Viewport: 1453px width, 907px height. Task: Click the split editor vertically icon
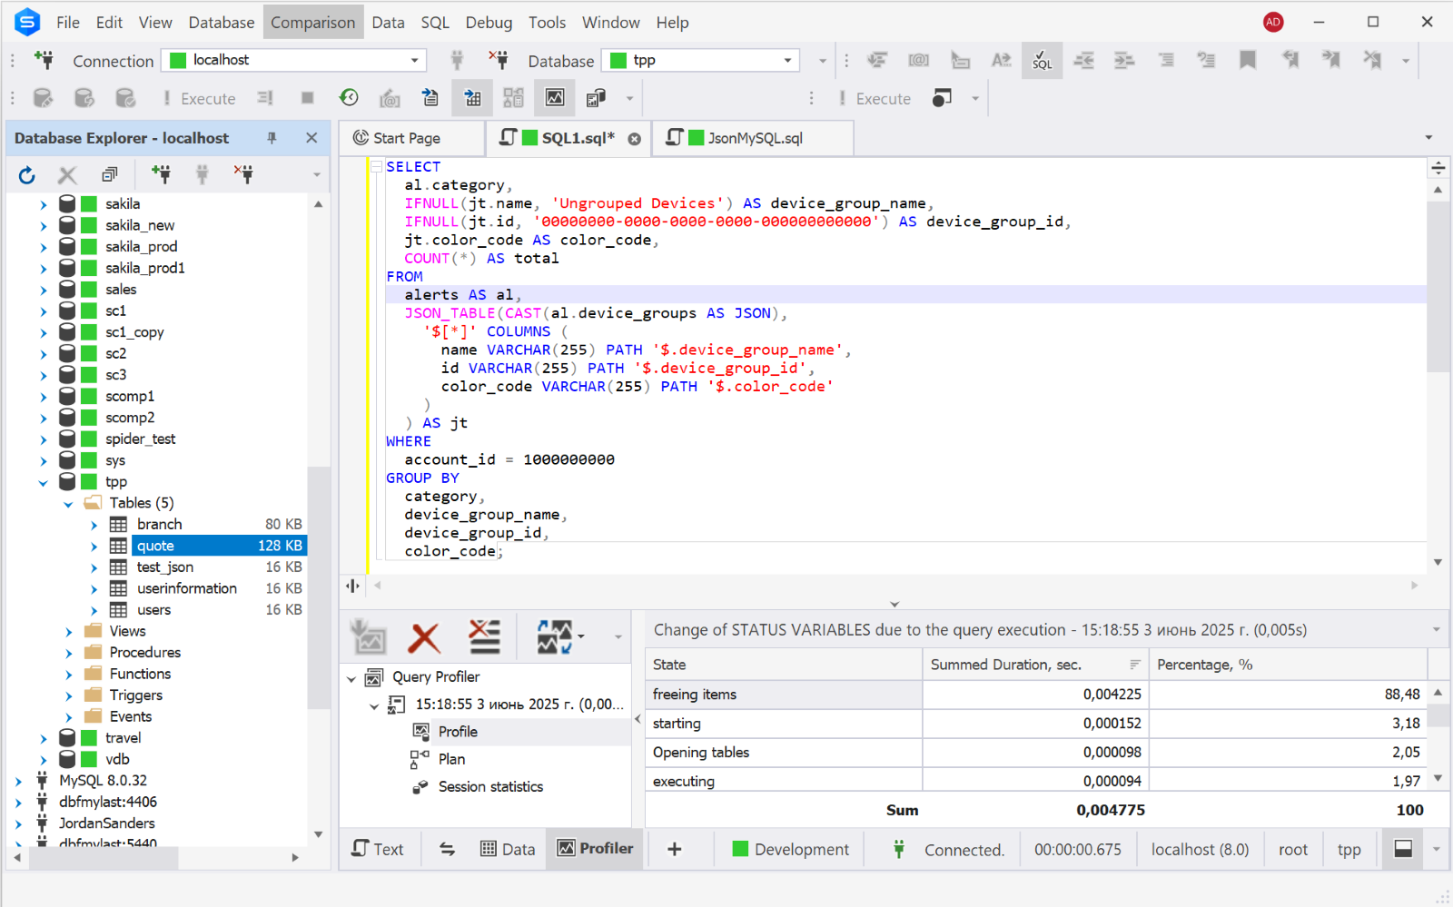pyautogui.click(x=352, y=586)
